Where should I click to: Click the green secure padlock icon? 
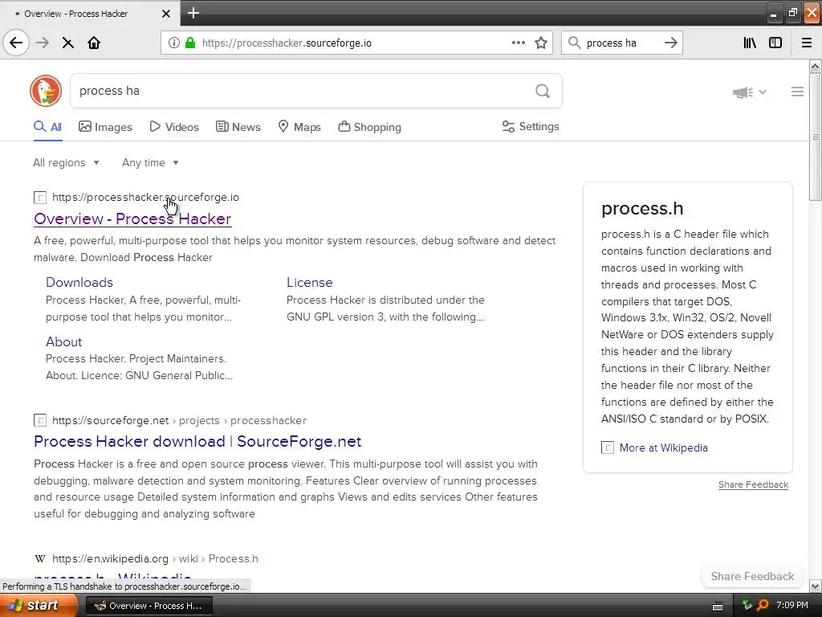pyautogui.click(x=190, y=43)
